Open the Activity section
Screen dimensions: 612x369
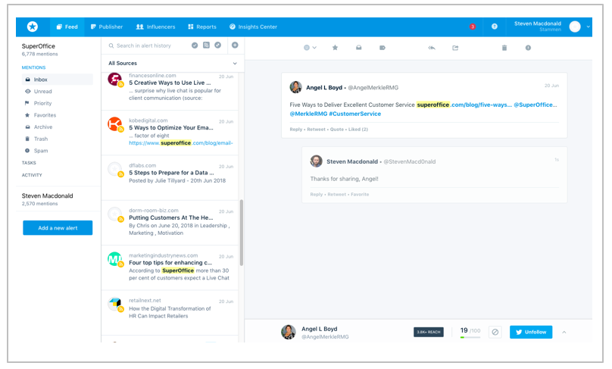[x=32, y=175]
